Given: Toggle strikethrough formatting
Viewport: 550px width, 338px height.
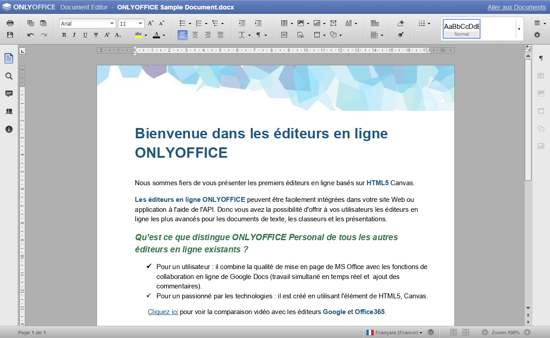Looking at the screenshot, I should (x=96, y=35).
